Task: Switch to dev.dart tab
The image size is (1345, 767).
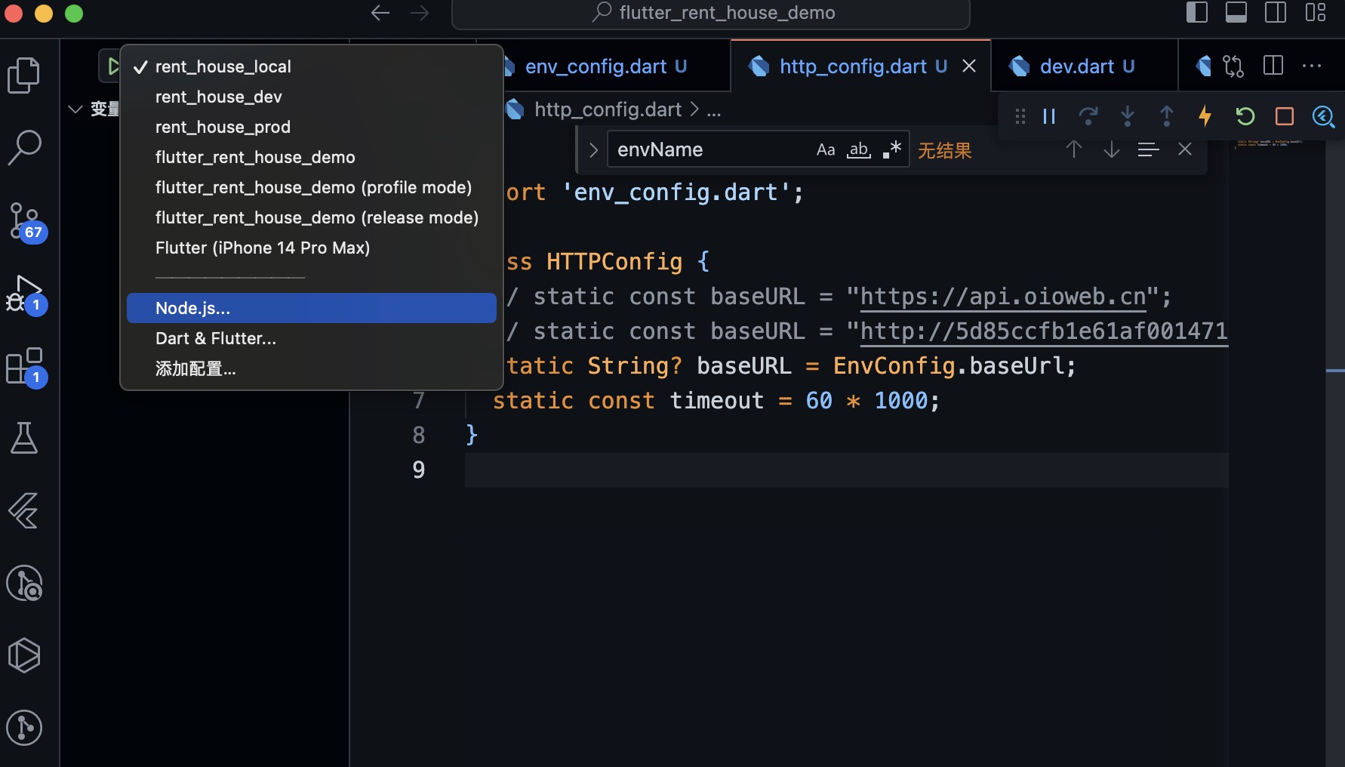Action: click(x=1084, y=66)
